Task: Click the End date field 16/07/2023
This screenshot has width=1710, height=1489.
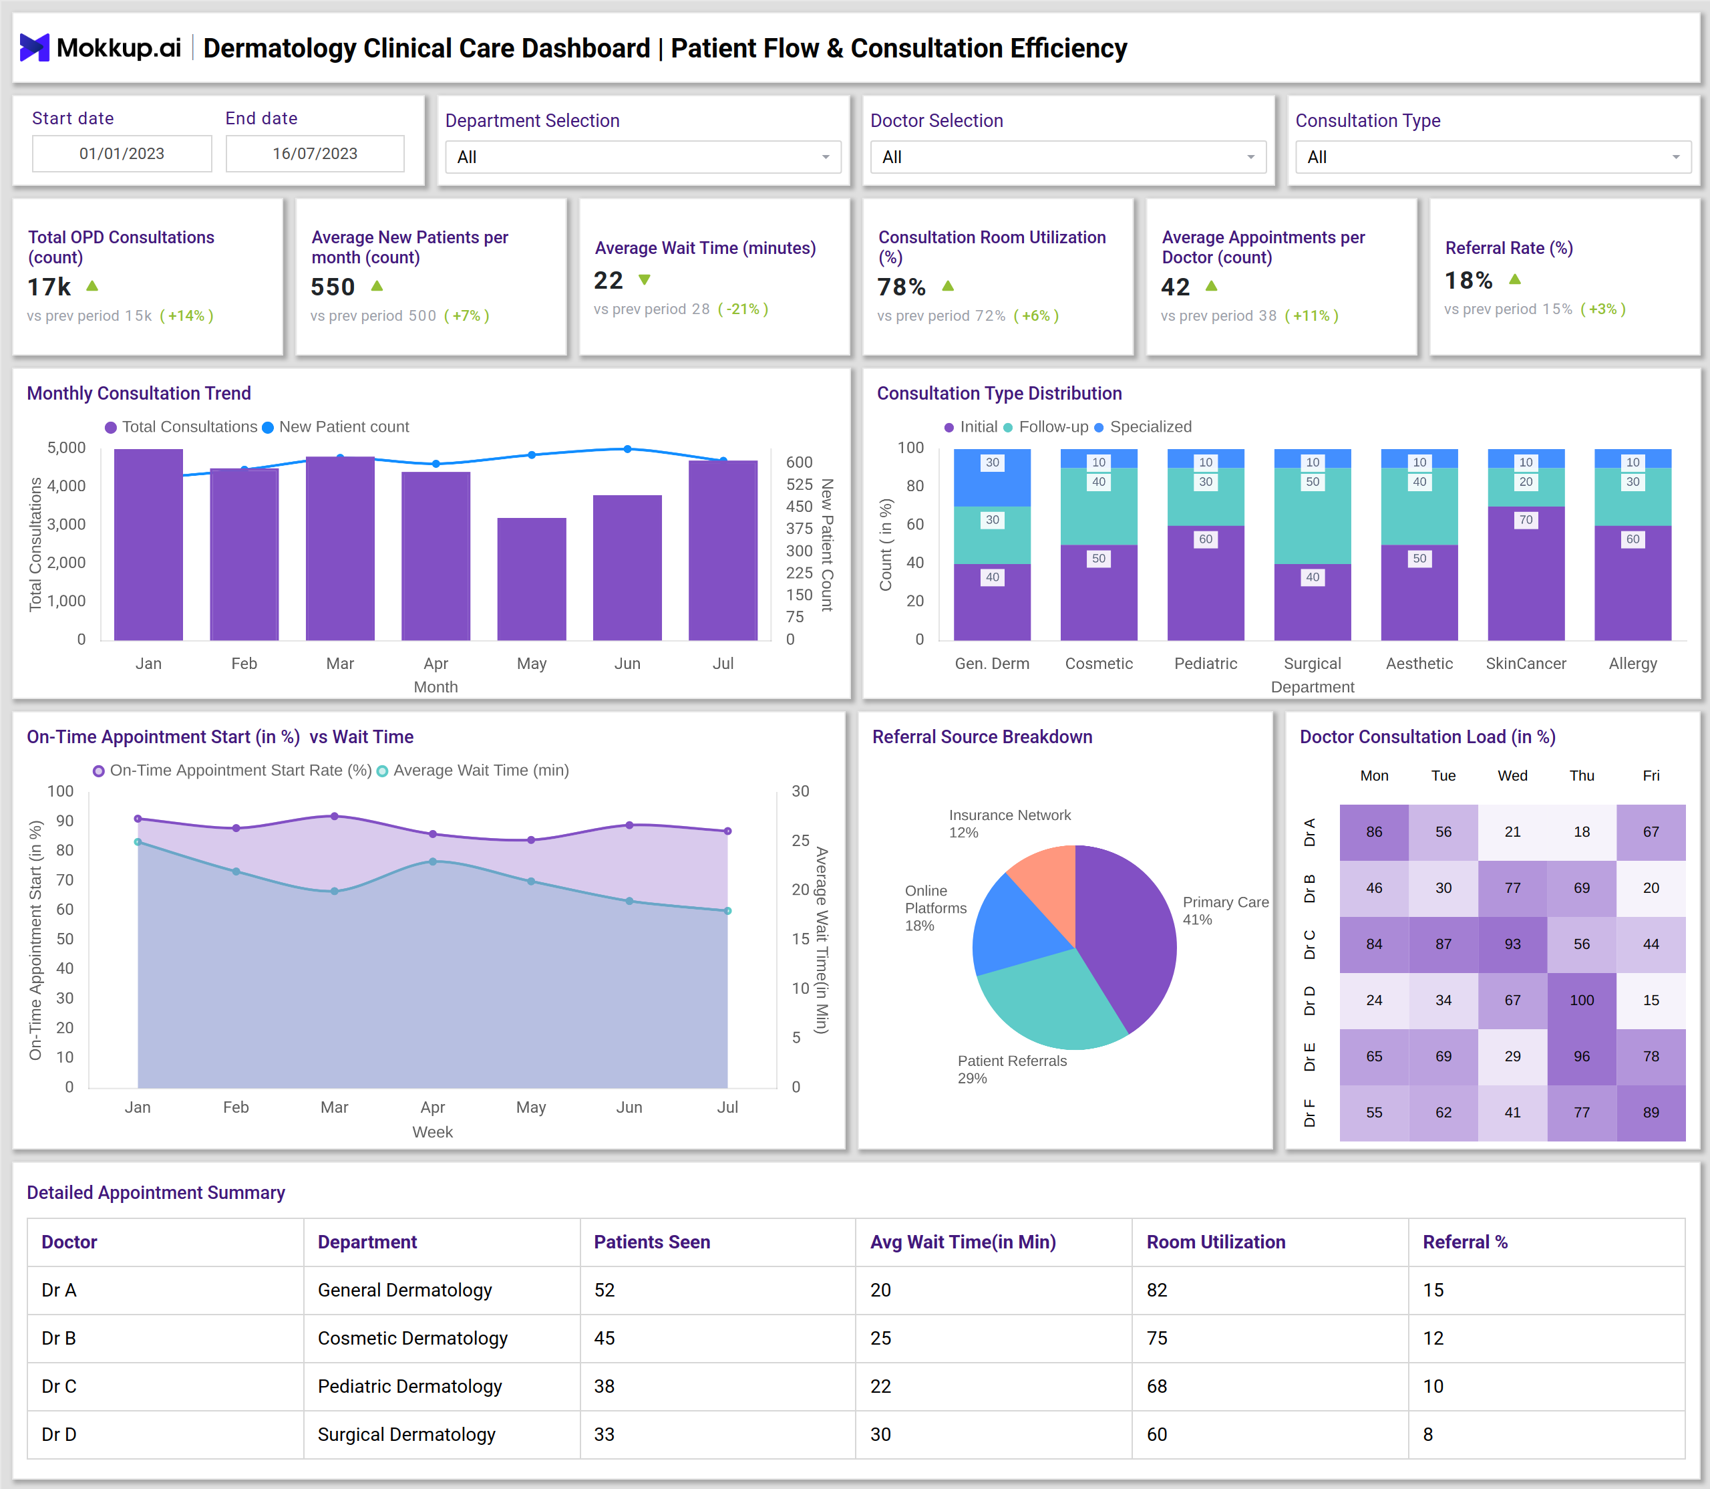Action: (315, 154)
